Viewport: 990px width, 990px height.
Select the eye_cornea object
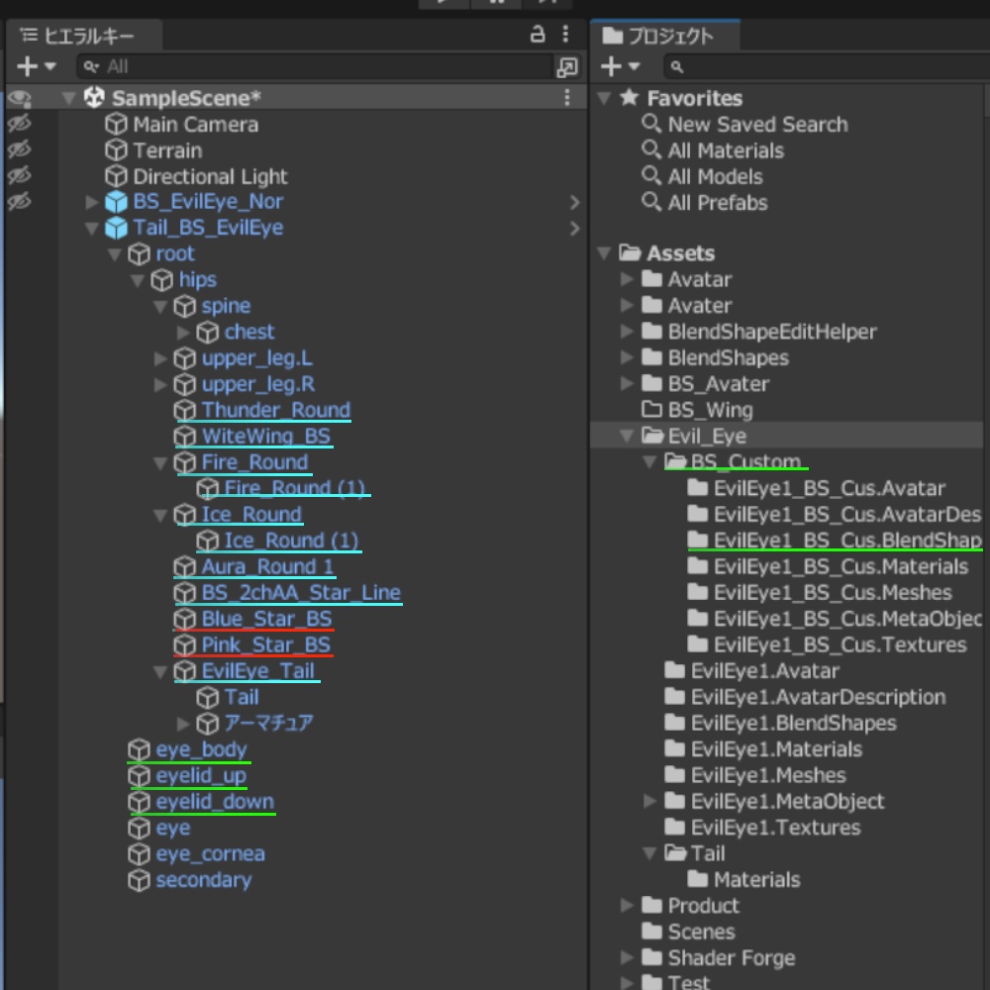(210, 853)
